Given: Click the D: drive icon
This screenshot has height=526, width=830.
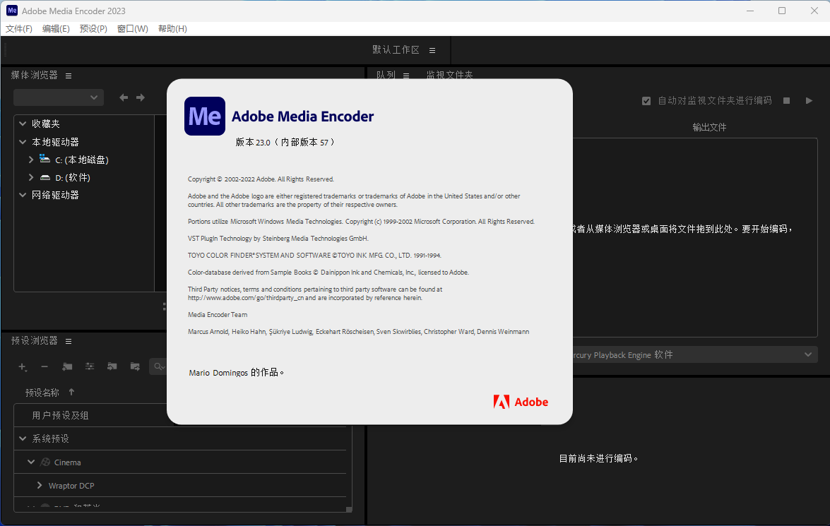Looking at the screenshot, I should point(45,177).
